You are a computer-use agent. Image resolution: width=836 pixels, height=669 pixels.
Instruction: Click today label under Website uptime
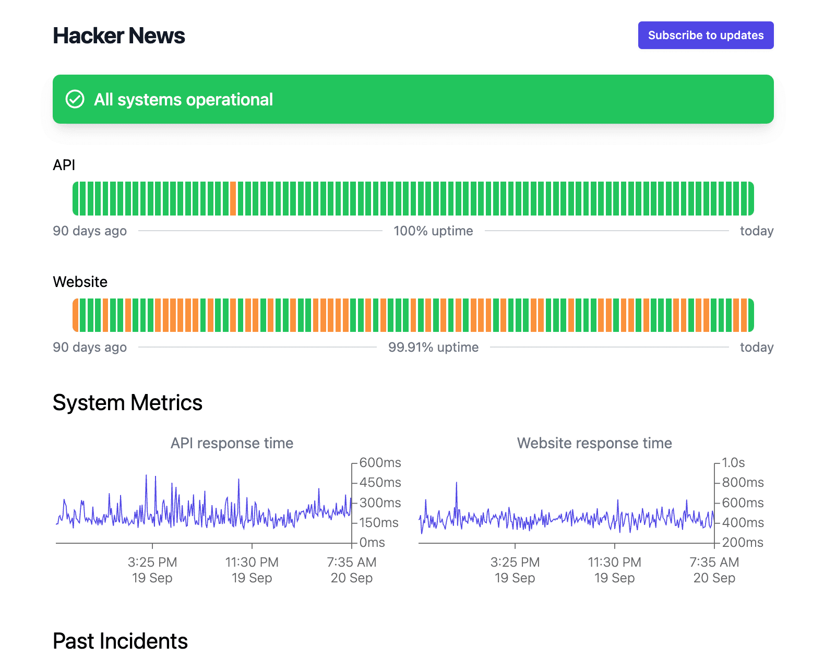(x=757, y=347)
